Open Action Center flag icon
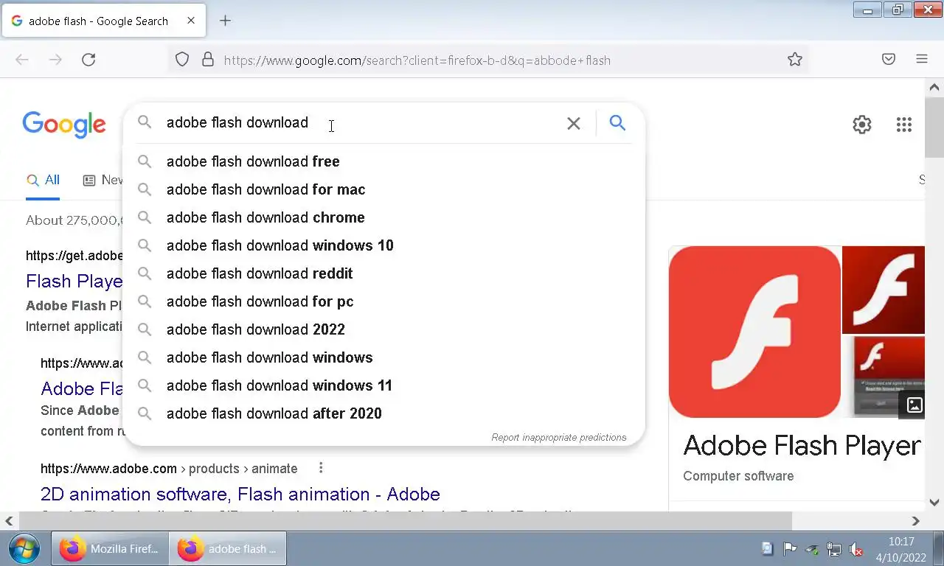The width and height of the screenshot is (944, 566). (x=789, y=548)
